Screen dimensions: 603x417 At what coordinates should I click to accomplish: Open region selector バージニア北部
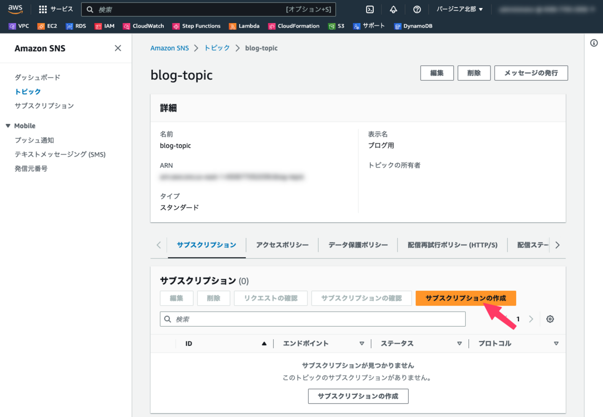tap(460, 9)
